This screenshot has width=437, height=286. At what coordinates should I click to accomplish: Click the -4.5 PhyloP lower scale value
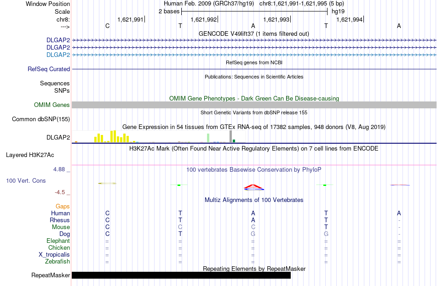pos(60,192)
